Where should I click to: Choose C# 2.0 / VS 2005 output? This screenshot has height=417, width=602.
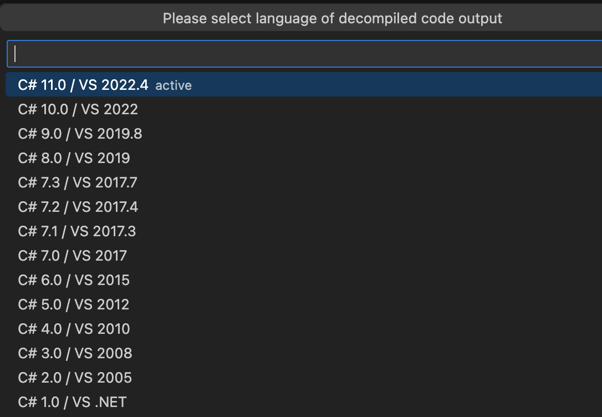coord(74,378)
